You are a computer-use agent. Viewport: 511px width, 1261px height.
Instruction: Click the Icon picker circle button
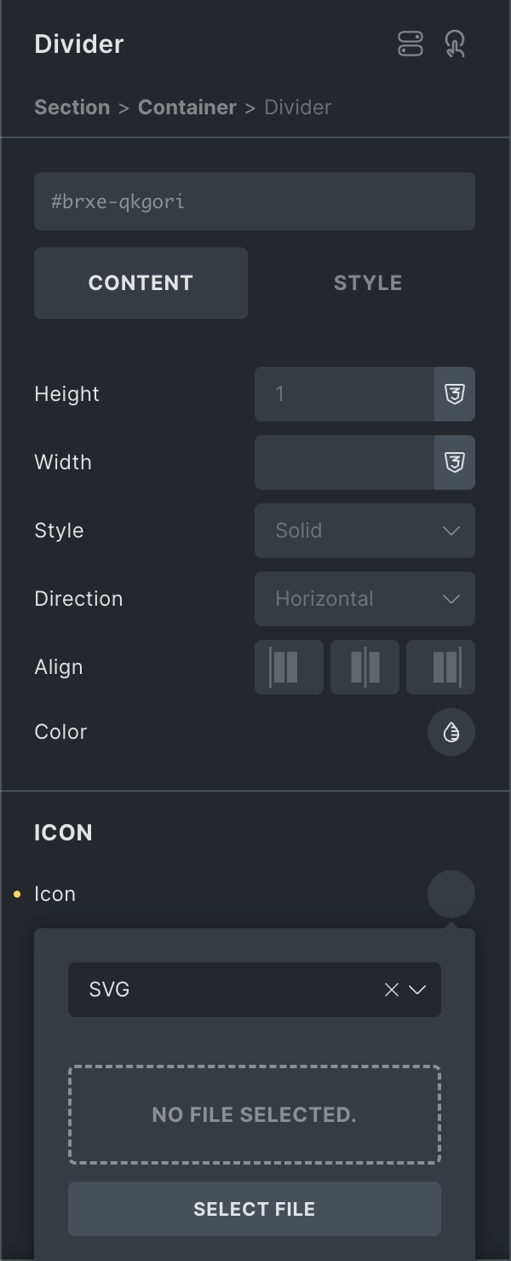tap(451, 894)
